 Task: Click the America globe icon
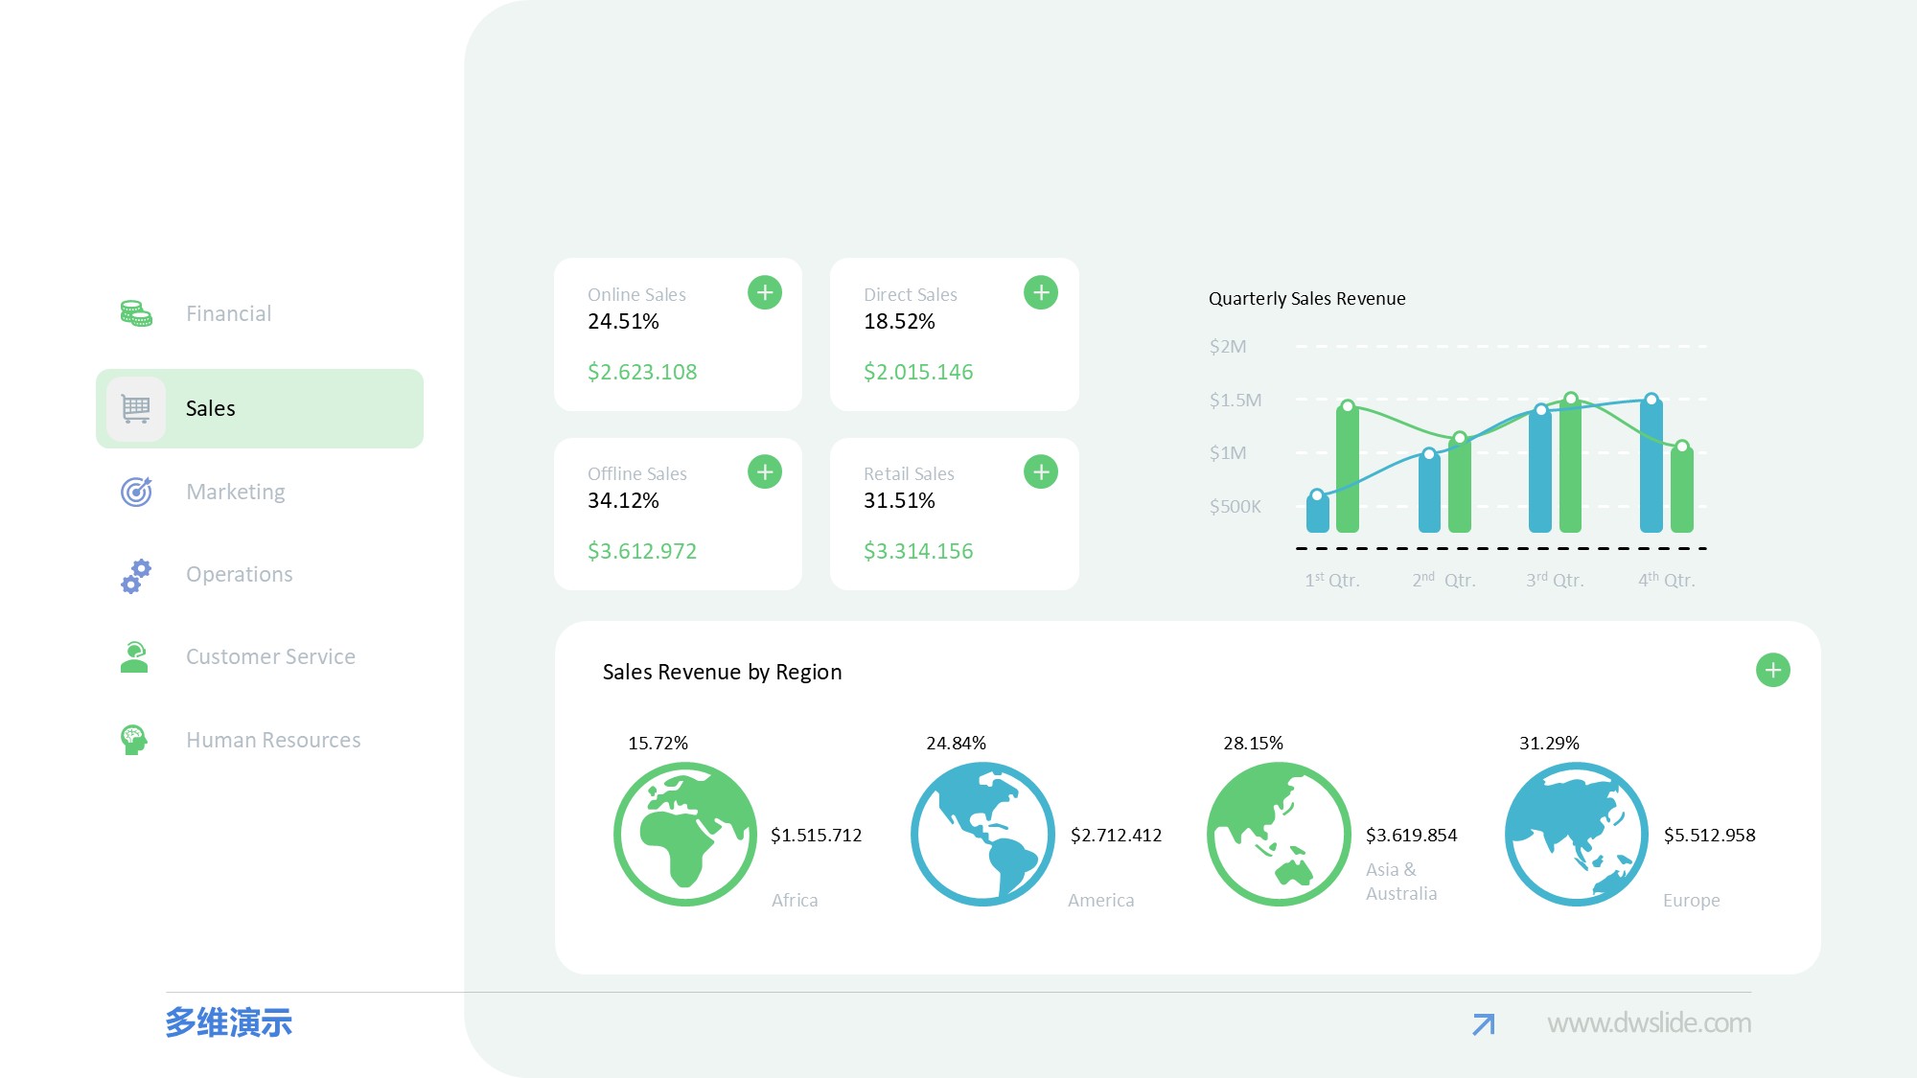(982, 834)
